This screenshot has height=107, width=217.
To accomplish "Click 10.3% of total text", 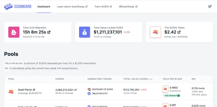I will 130,93.
